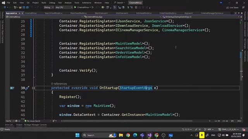Click the title bar Search box
The width and height of the screenshot is (248, 139).
(119, 3)
